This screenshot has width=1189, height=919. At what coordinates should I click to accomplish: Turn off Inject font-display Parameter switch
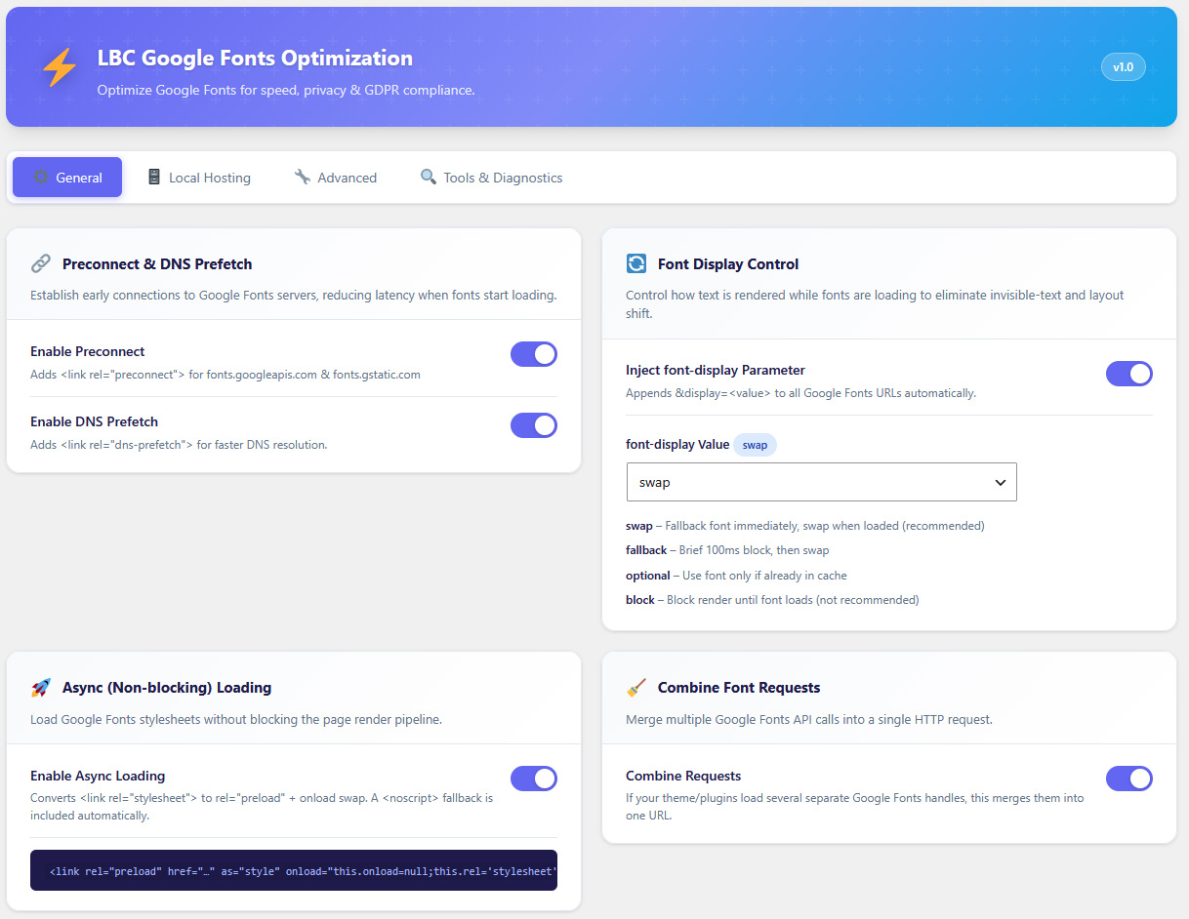tap(1129, 374)
